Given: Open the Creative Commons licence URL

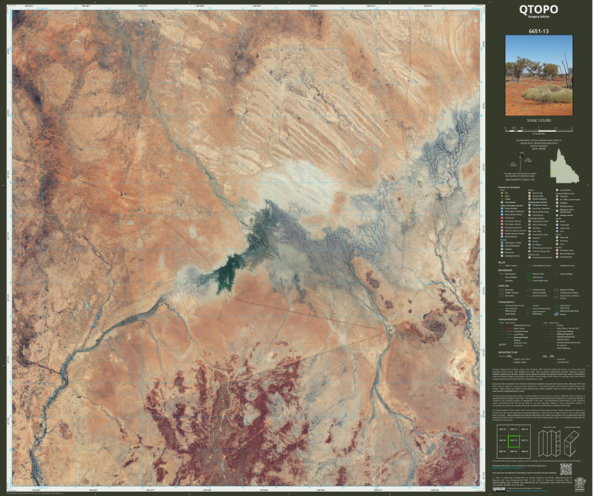Looking at the screenshot, I should [x=529, y=491].
